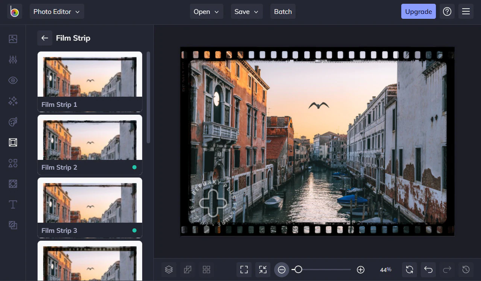Open the Text tool sidebar icon
This screenshot has width=481, height=281.
[13, 204]
